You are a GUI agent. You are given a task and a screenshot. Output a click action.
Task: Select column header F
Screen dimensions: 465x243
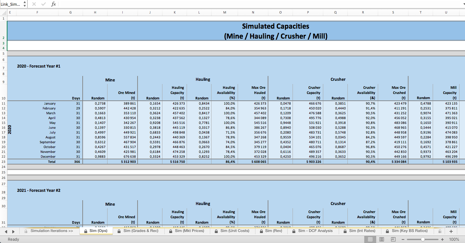point(37,13)
